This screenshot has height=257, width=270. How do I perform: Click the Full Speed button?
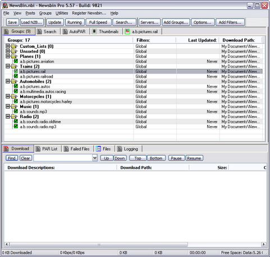tap(98, 22)
